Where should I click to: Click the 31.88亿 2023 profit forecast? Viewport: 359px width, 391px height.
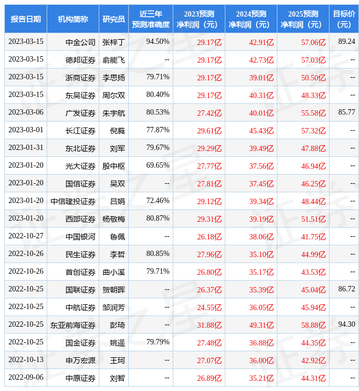[x=209, y=325]
